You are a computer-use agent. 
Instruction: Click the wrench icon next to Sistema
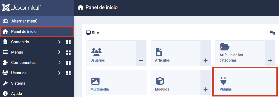pos(5,83)
